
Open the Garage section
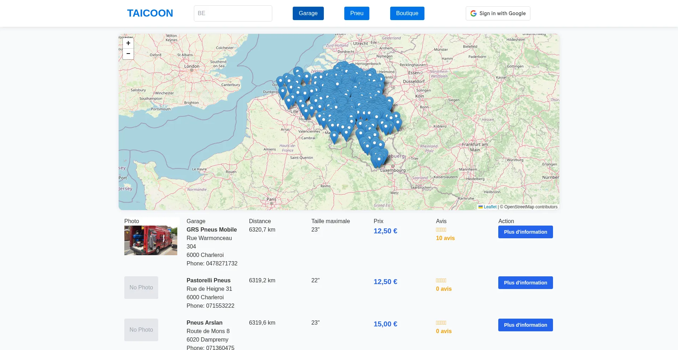(308, 13)
